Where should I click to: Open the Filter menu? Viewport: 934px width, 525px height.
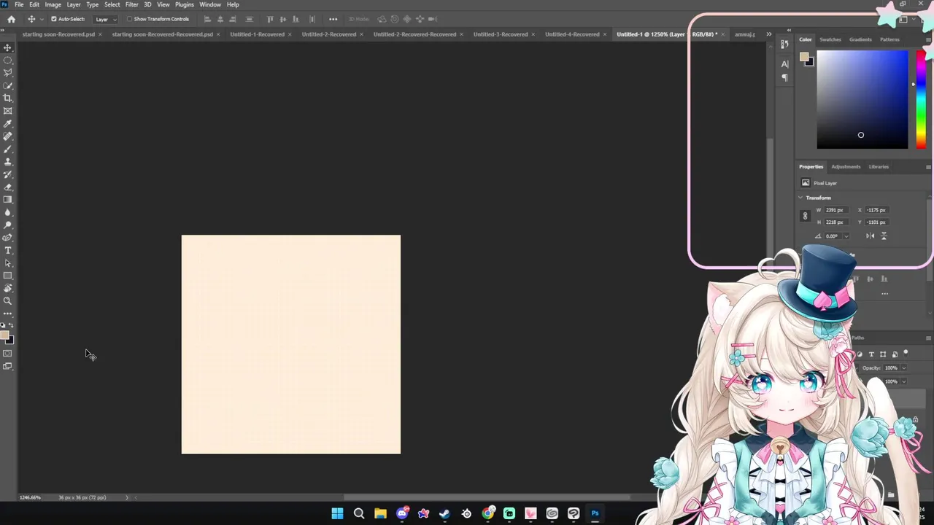click(x=132, y=4)
